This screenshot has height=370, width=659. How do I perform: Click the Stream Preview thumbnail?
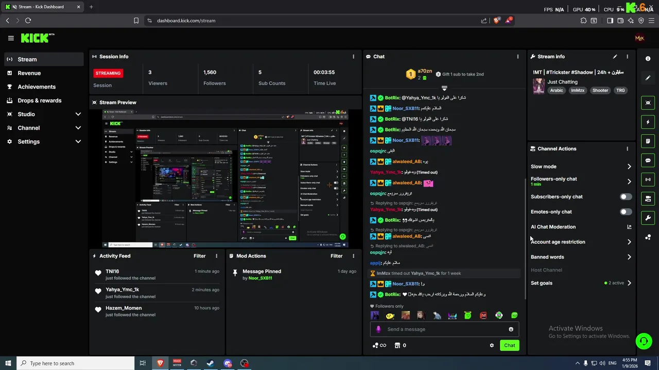225,179
